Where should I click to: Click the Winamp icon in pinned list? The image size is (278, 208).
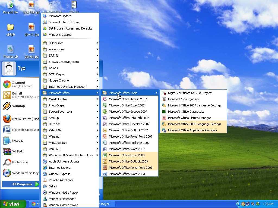click(x=7, y=106)
